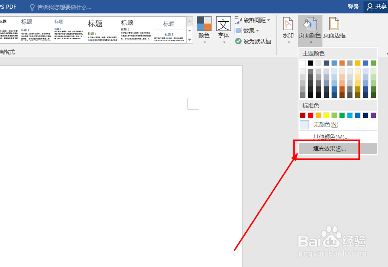Click the Page Color (页面颜色) icon
388x267 pixels.
tap(309, 24)
